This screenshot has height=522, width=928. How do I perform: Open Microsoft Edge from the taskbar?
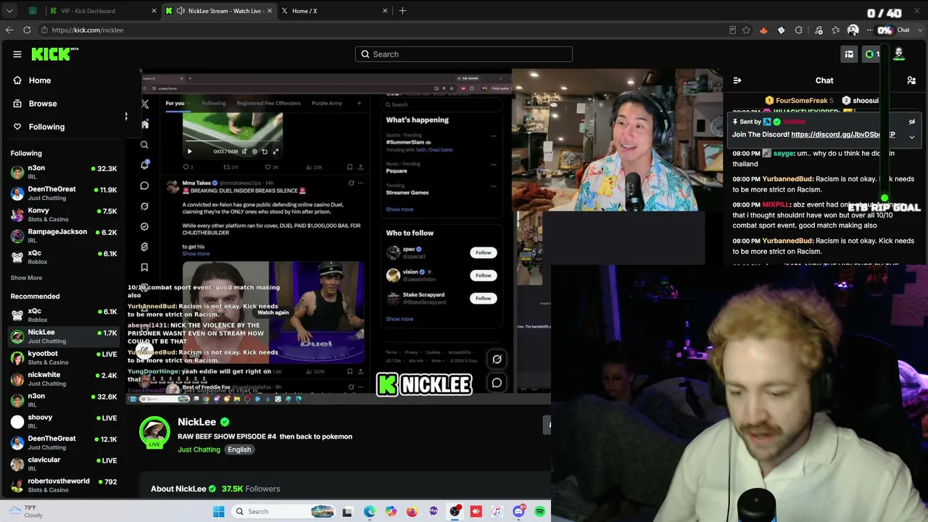pos(370,511)
